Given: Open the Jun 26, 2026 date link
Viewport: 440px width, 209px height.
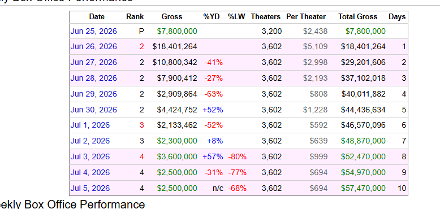Looking at the screenshot, I should (93, 46).
